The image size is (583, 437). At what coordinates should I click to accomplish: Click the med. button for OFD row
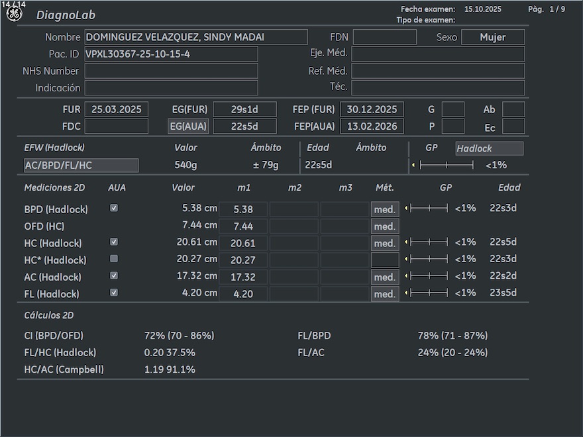[385, 226]
